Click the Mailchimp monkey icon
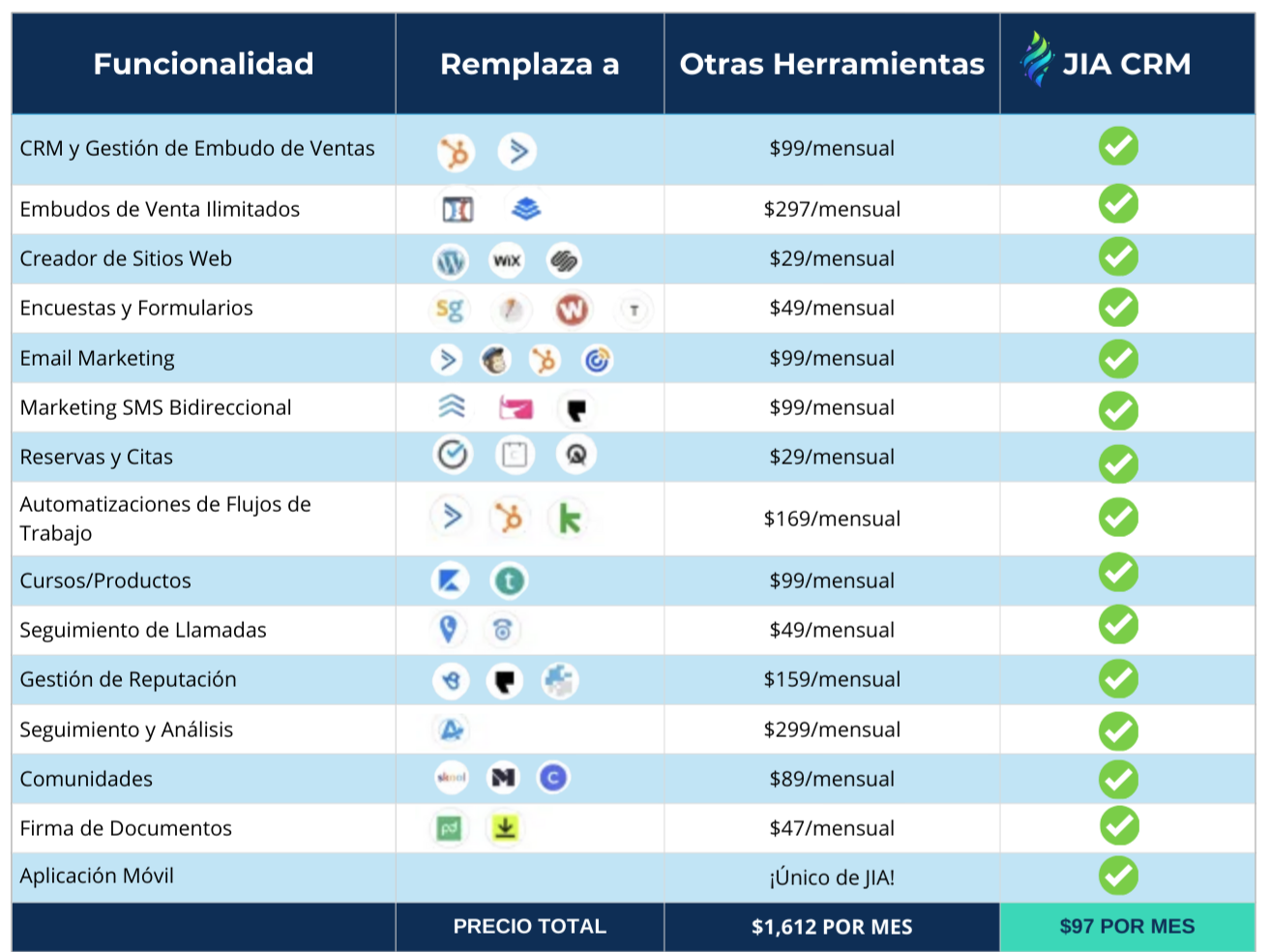The width and height of the screenshot is (1270, 952). 496,360
